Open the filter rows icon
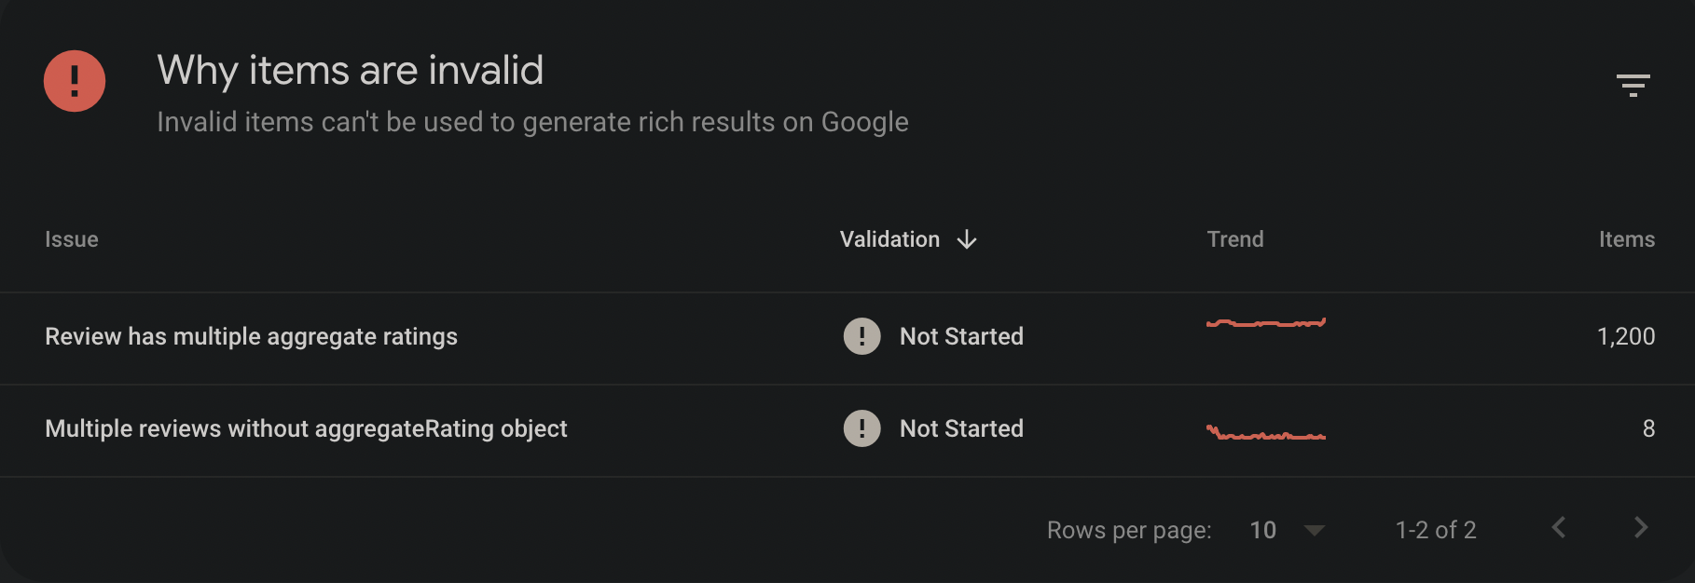This screenshot has width=1695, height=583. coord(1633,85)
